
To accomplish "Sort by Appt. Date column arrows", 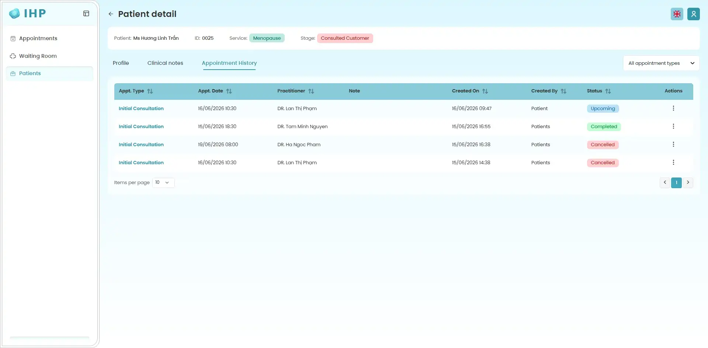I will (229, 91).
